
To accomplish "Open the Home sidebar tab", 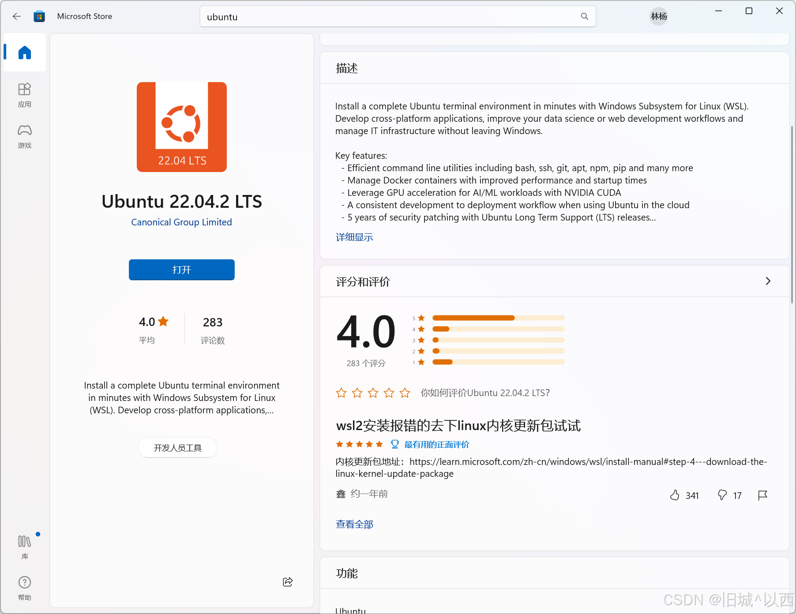I will click(25, 52).
